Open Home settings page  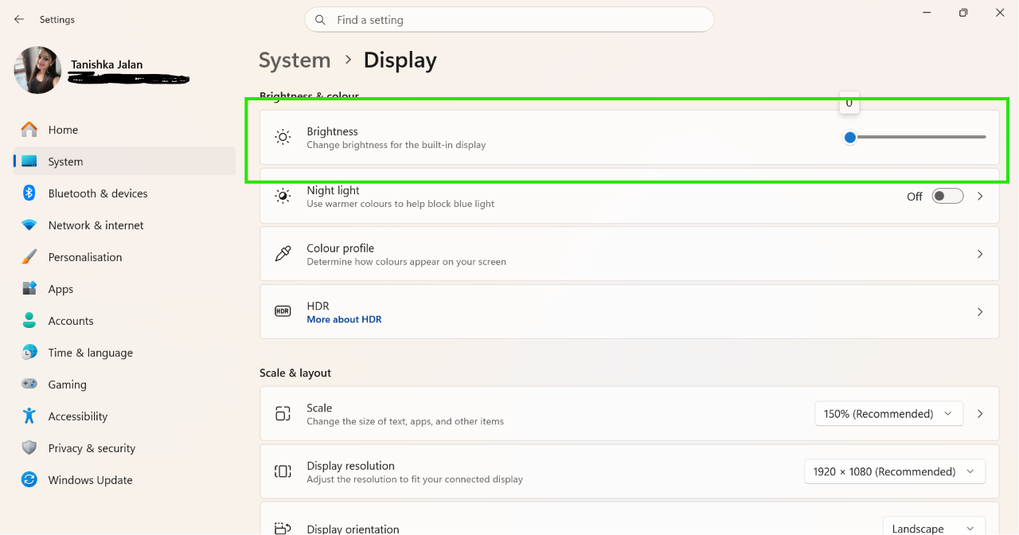125,130
